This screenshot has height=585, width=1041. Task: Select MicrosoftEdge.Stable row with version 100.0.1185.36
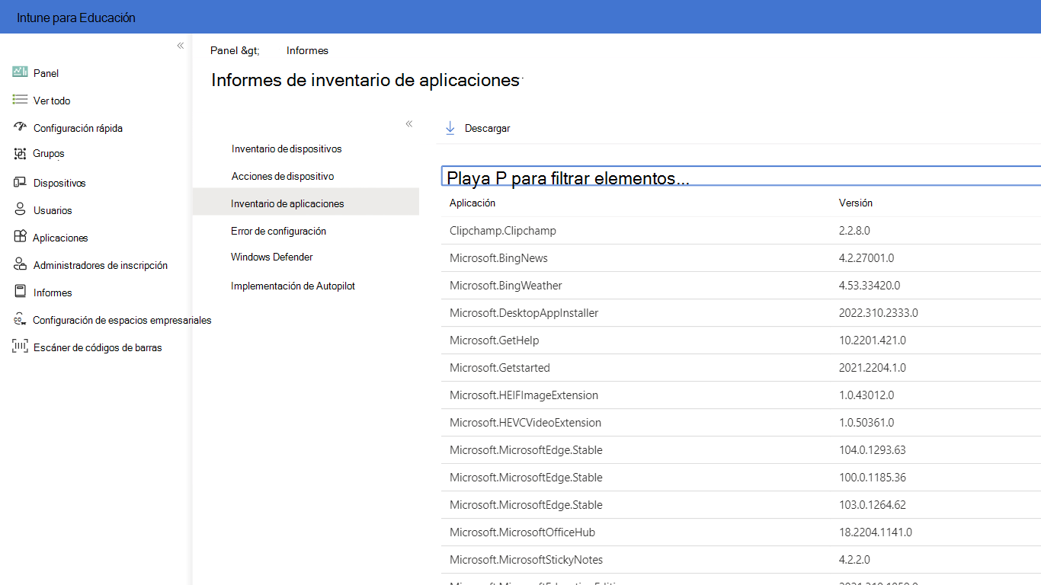741,477
